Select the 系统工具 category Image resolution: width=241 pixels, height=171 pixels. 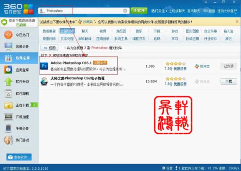click(121, 39)
